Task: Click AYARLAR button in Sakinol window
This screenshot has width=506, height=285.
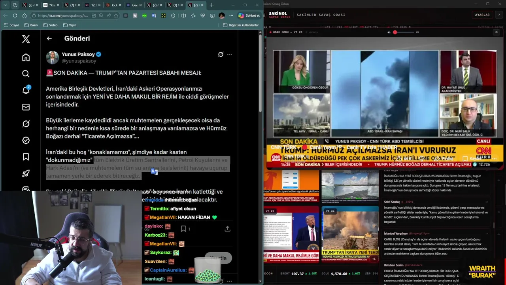Action: pyautogui.click(x=482, y=15)
